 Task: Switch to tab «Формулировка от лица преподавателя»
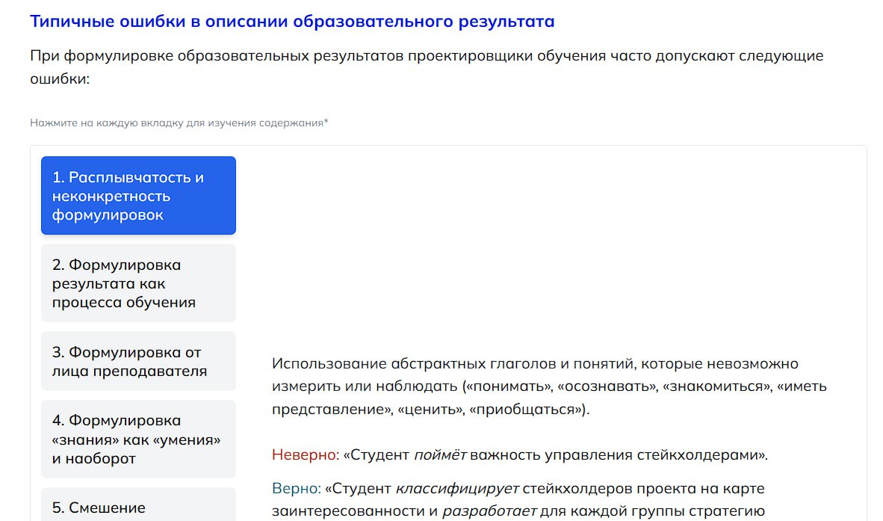[138, 362]
